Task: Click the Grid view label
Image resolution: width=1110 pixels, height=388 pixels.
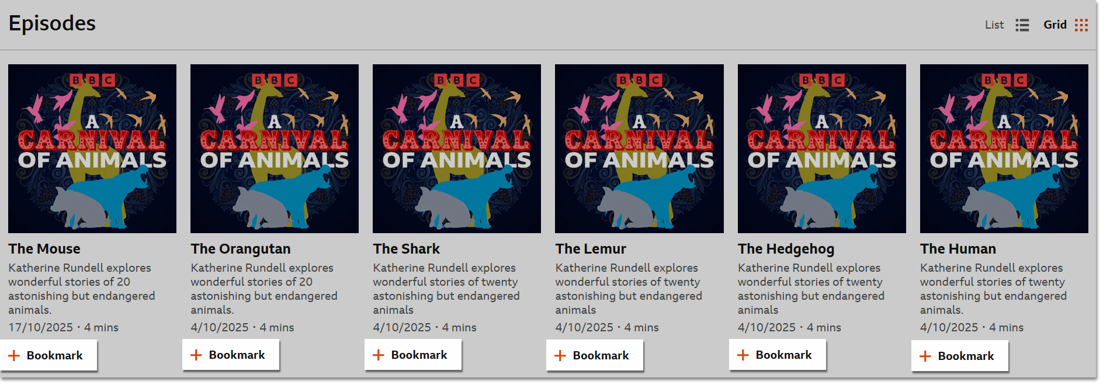Action: (x=1055, y=25)
